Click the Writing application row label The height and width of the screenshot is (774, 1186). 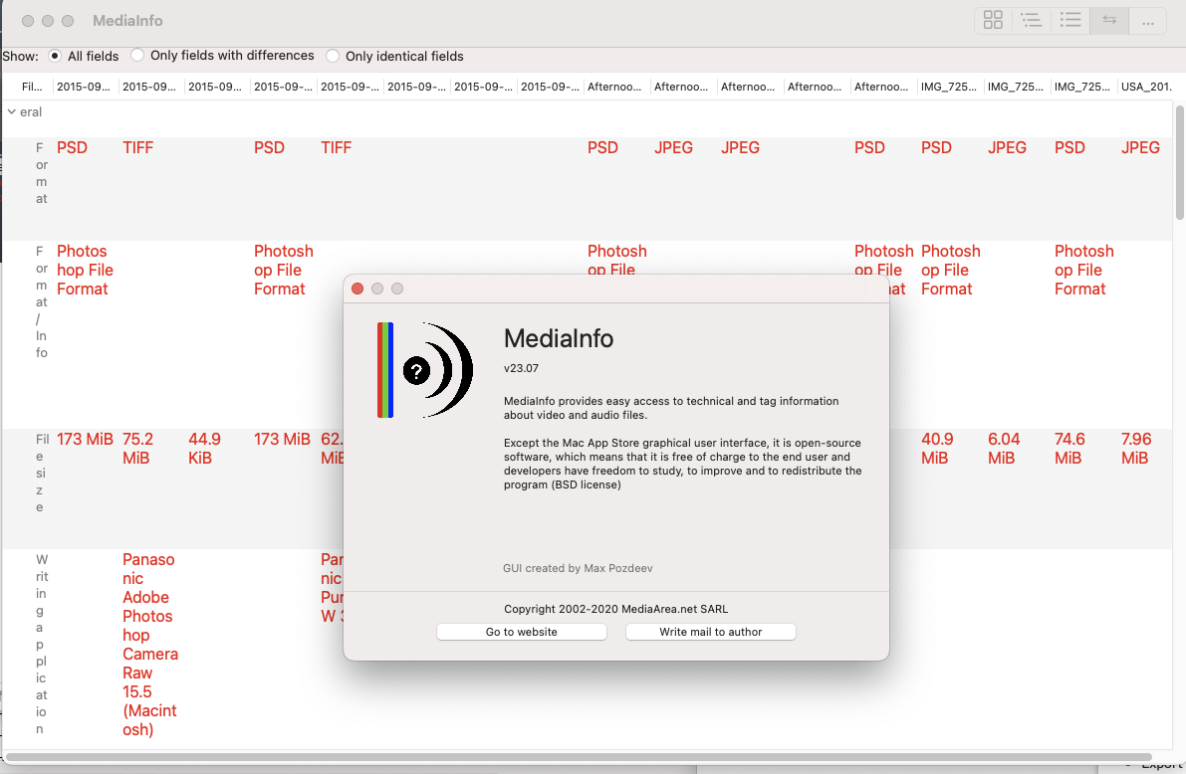coord(42,644)
